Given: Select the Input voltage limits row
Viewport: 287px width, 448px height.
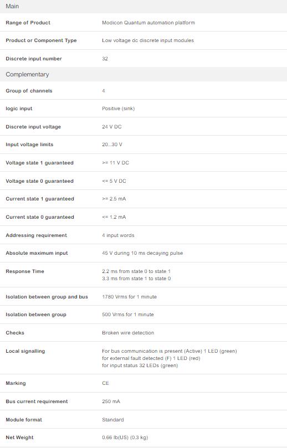Looking at the screenshot, I should point(143,145).
